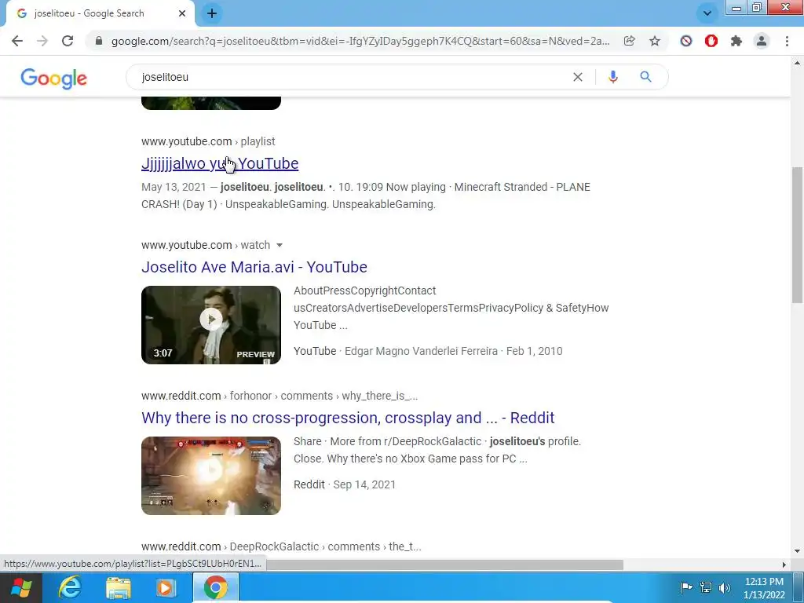Open Action Center flag in tray
Image resolution: width=804 pixels, height=603 pixels.
(x=686, y=587)
